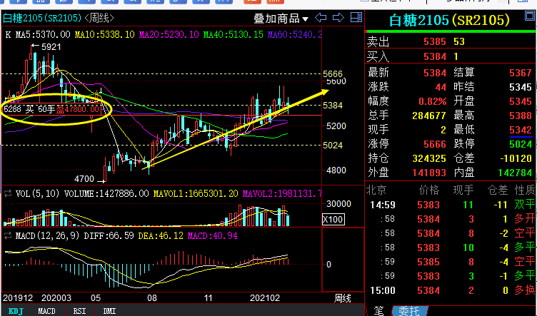Screen dimensions: 537x316
Task: Click the 卖出 price 5385
Action: tap(435, 41)
